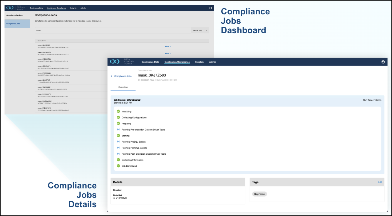Open the Insights menu in the details window
Screen dimensions: 392x216
point(199,62)
